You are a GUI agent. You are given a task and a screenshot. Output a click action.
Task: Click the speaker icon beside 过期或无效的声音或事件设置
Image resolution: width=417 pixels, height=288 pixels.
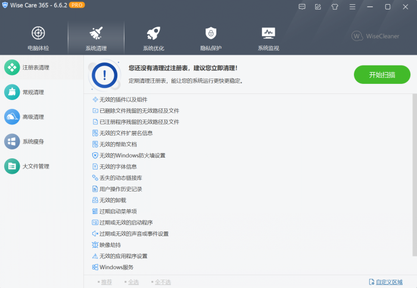tap(95, 233)
